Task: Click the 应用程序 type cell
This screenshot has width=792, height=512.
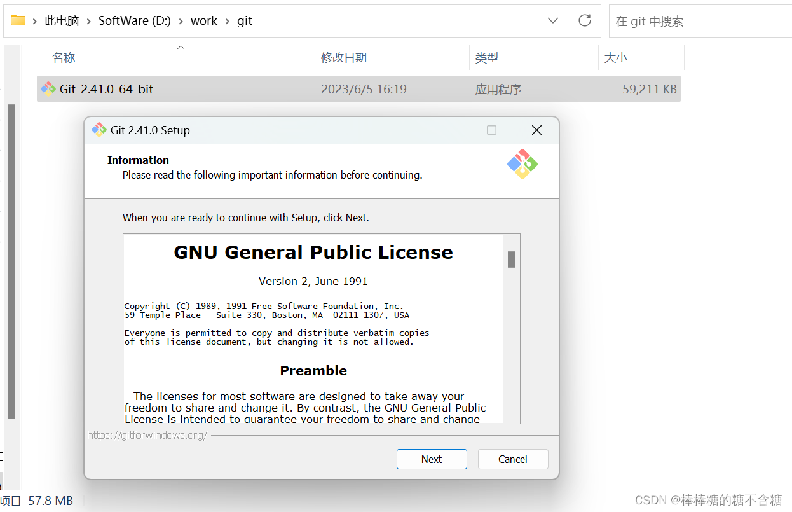Action: (498, 90)
